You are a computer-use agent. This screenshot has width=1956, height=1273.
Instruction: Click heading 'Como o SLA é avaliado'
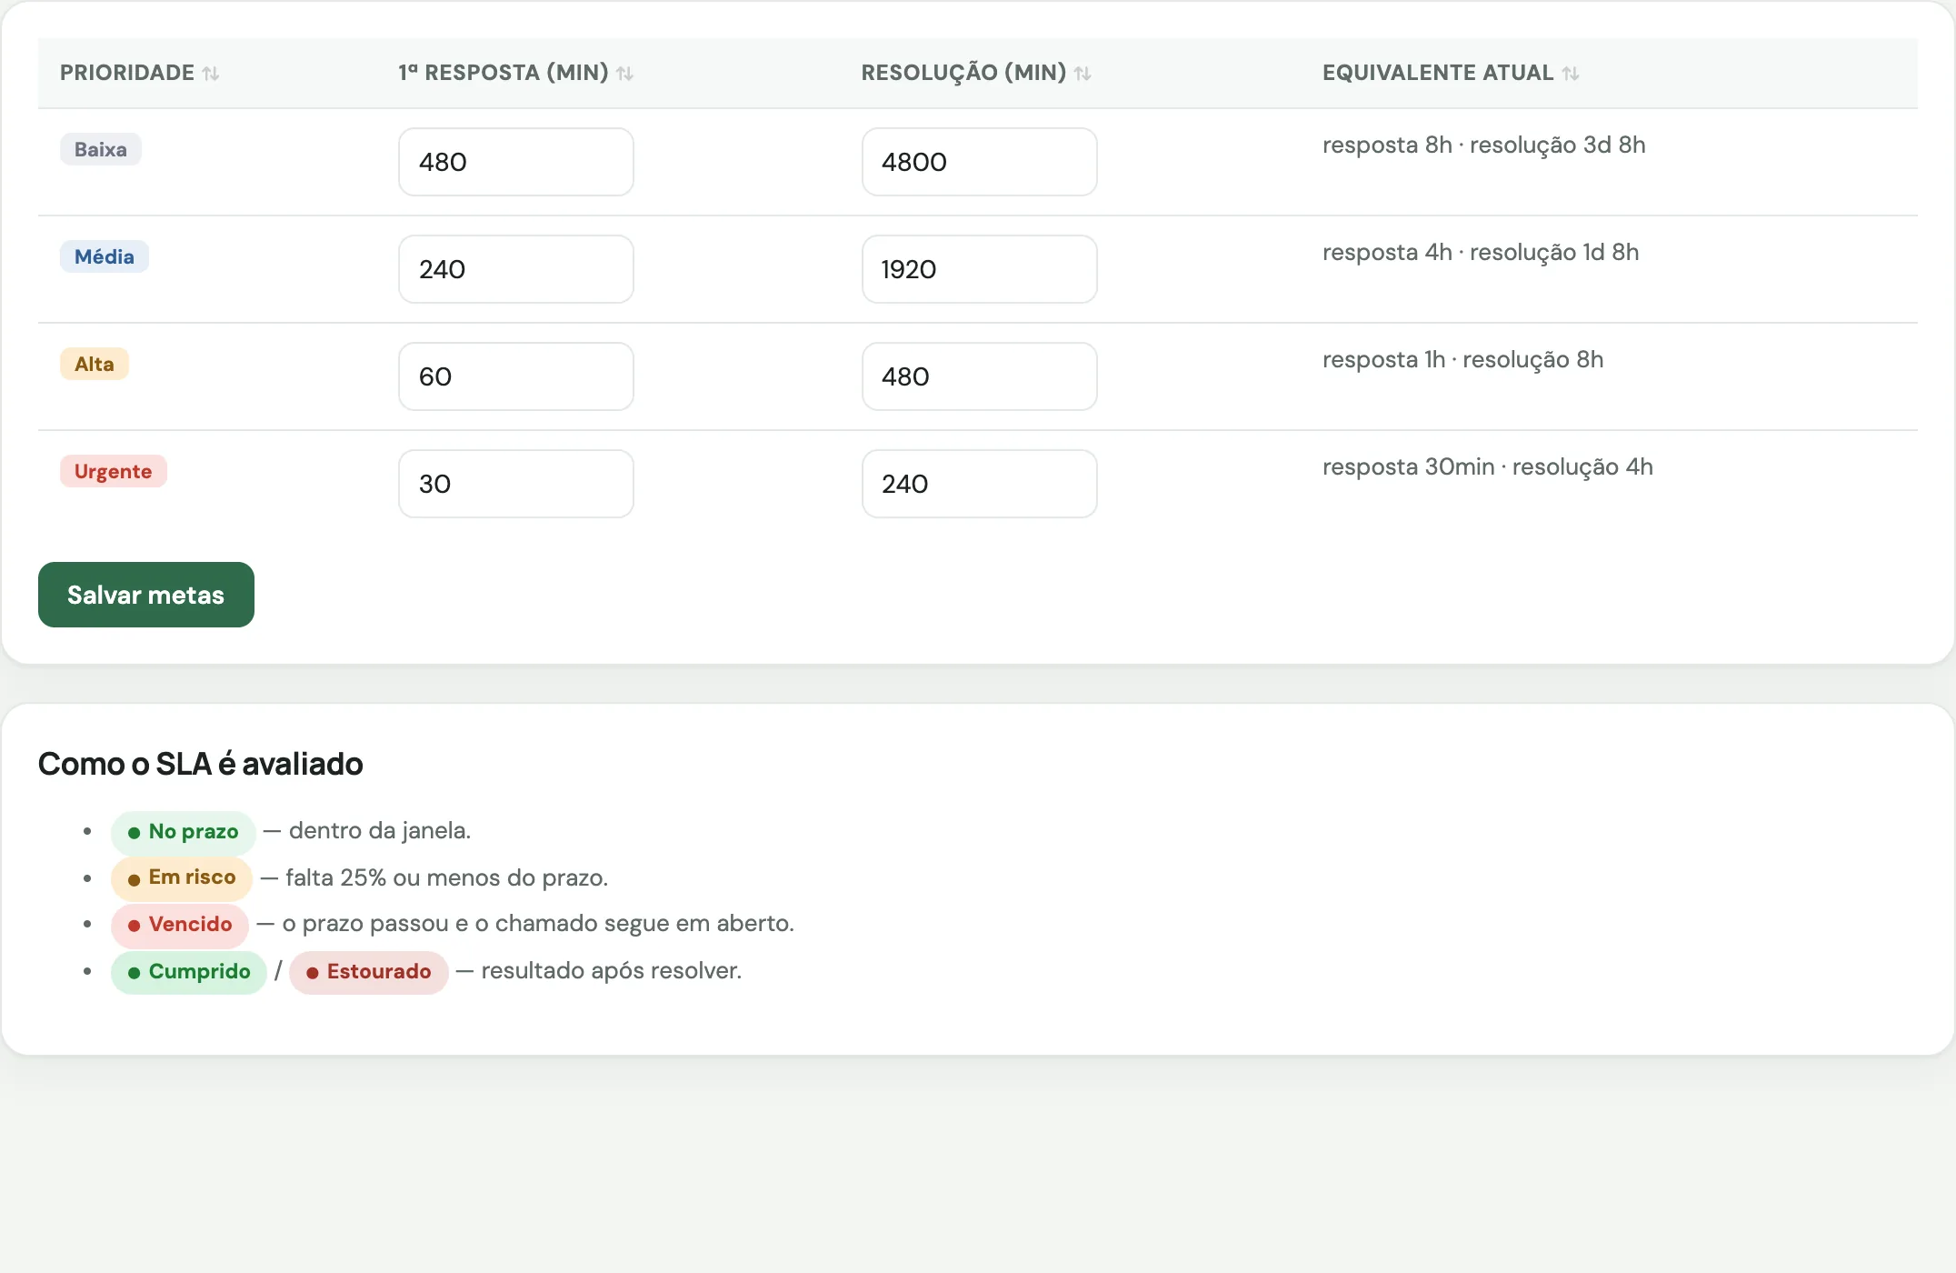pos(201,764)
